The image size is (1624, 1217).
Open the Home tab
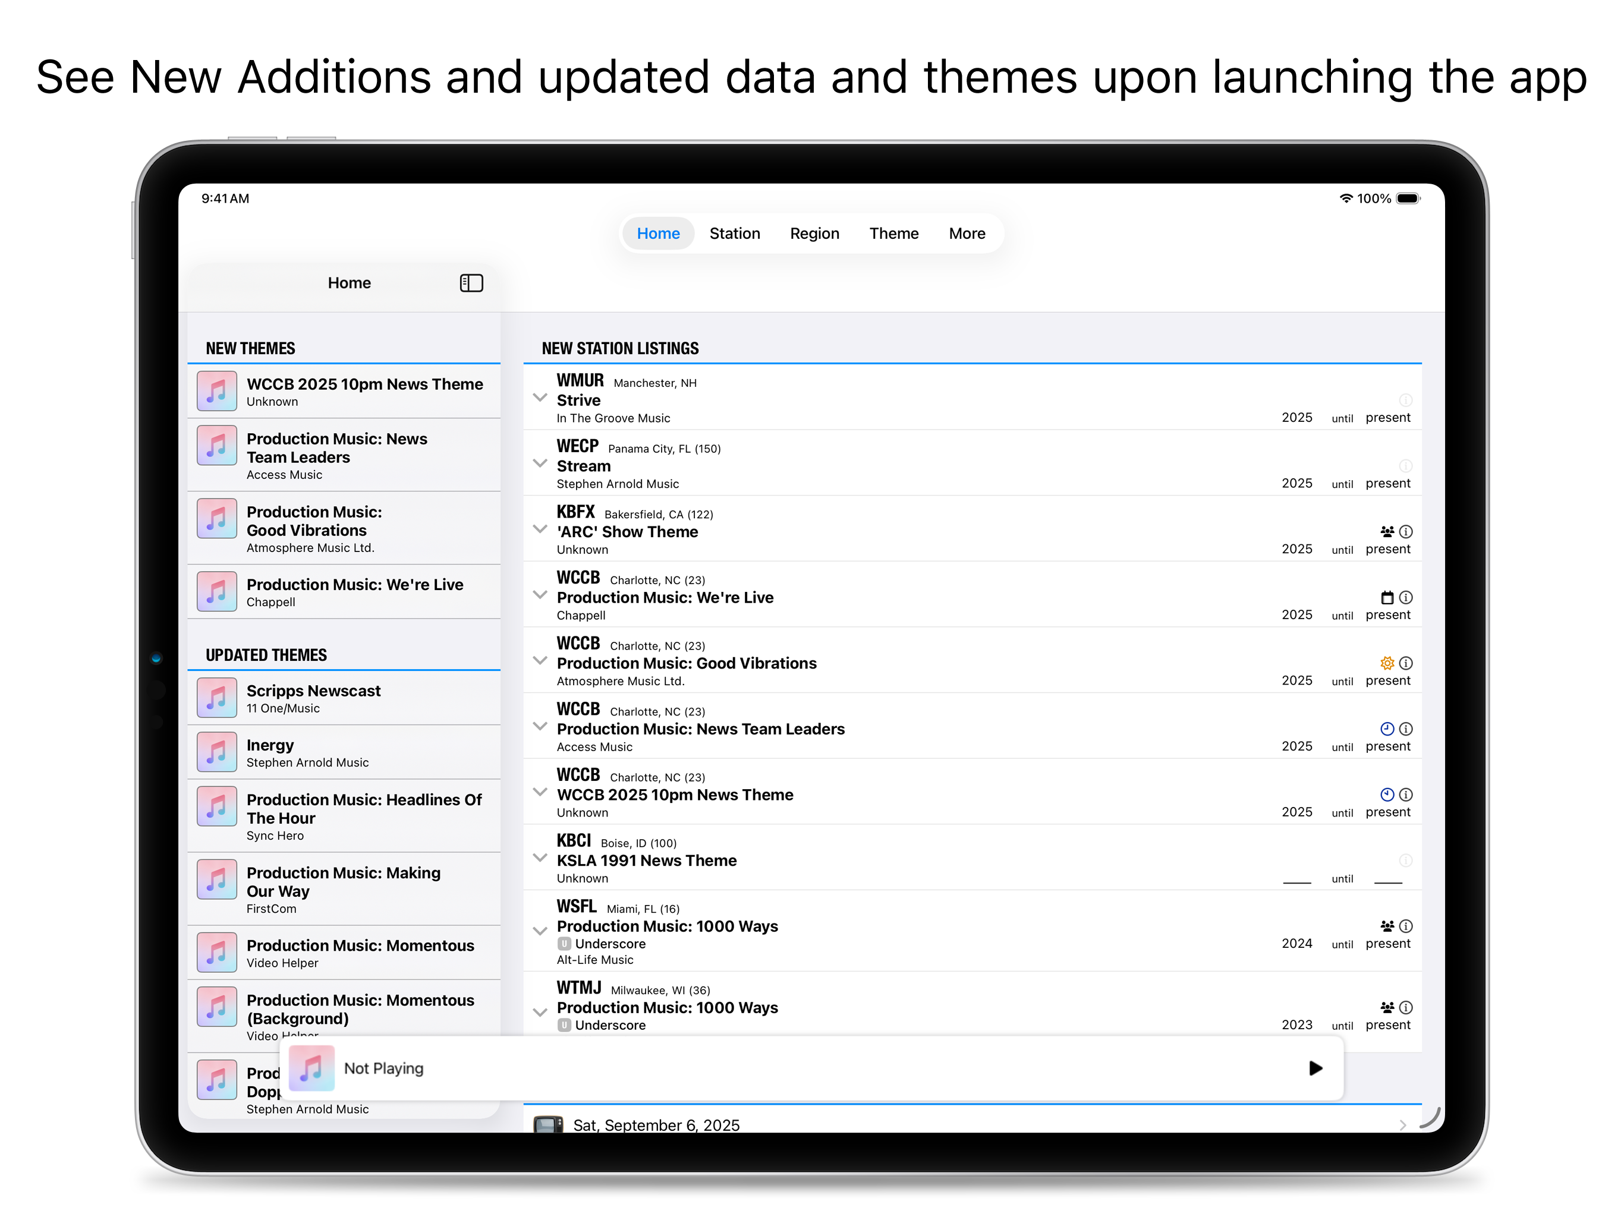coord(658,234)
